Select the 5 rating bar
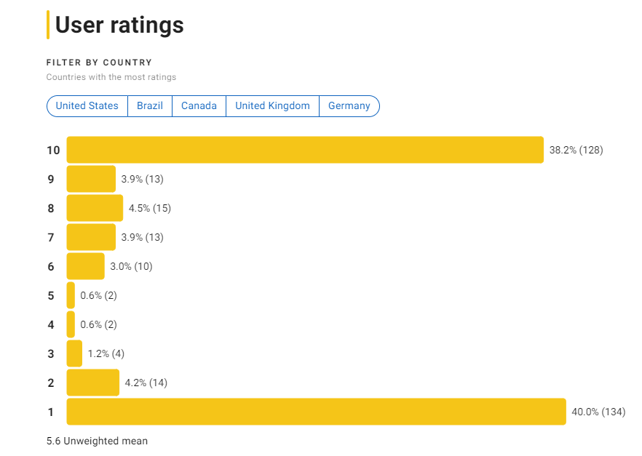This screenshot has height=456, width=642. (71, 295)
